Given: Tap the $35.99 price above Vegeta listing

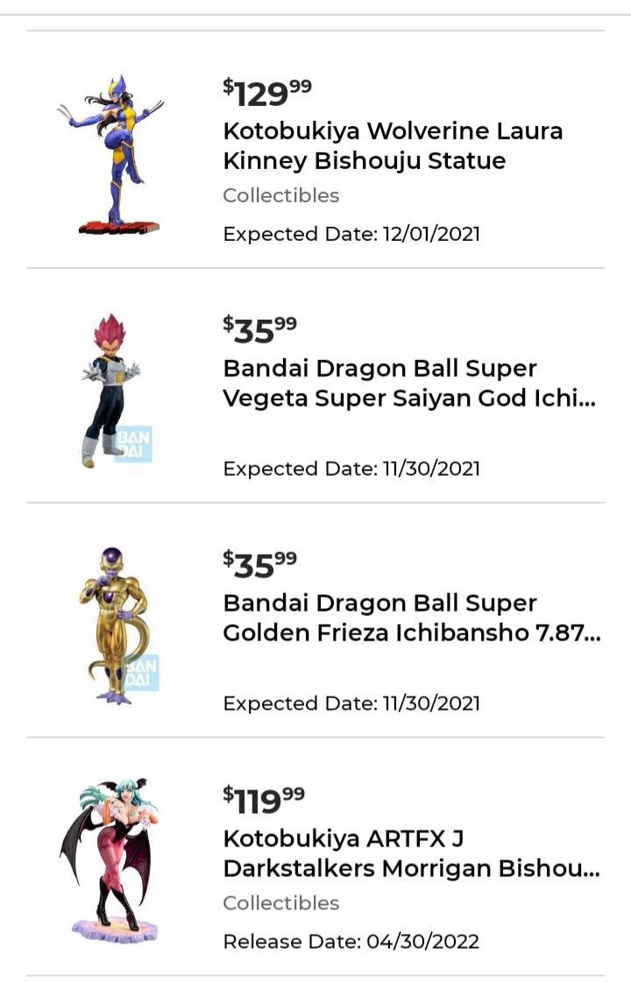Looking at the screenshot, I should tap(260, 329).
